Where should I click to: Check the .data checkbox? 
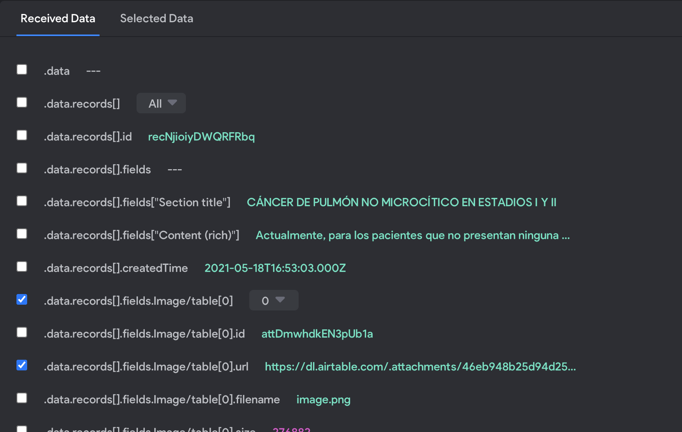(22, 69)
